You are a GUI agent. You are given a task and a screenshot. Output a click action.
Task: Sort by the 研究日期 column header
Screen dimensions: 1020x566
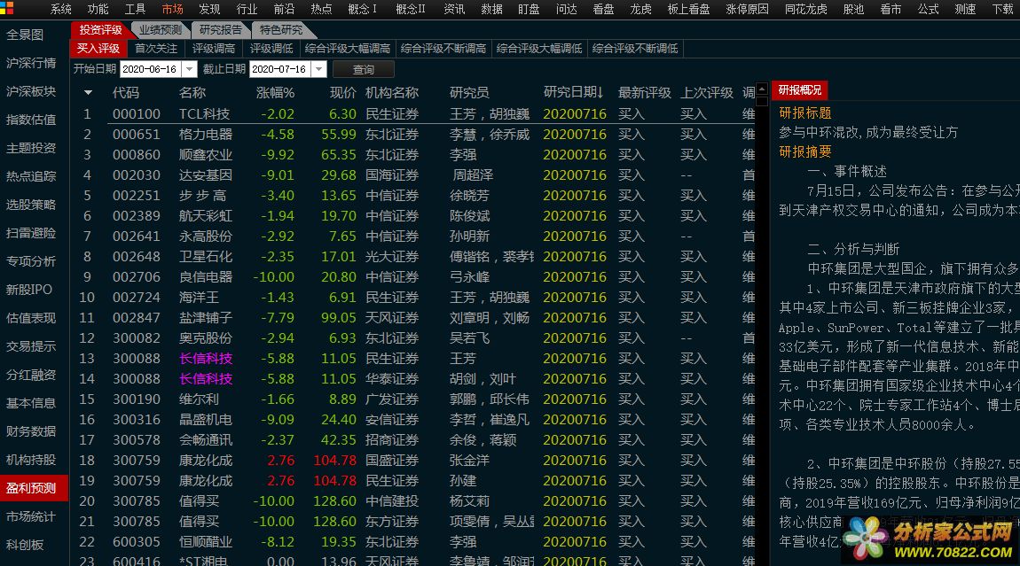[x=573, y=93]
